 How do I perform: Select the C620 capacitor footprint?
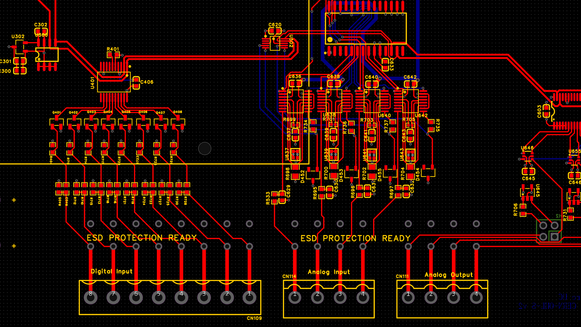pos(275,31)
